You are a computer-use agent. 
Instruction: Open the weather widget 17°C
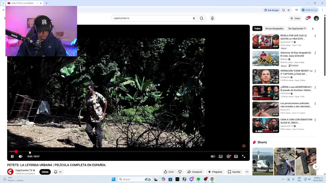(x=13, y=179)
